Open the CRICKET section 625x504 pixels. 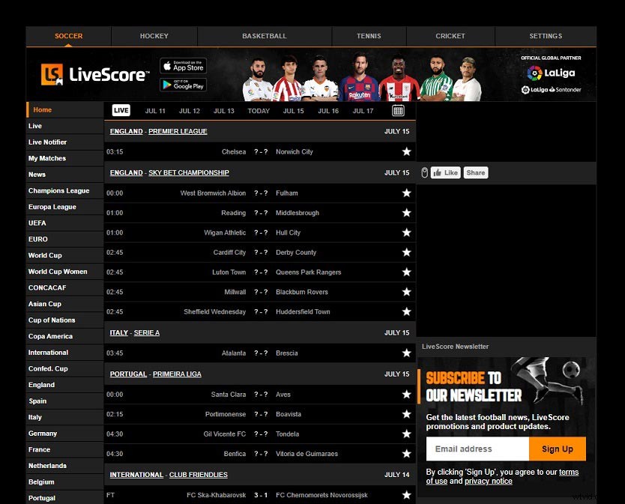450,36
